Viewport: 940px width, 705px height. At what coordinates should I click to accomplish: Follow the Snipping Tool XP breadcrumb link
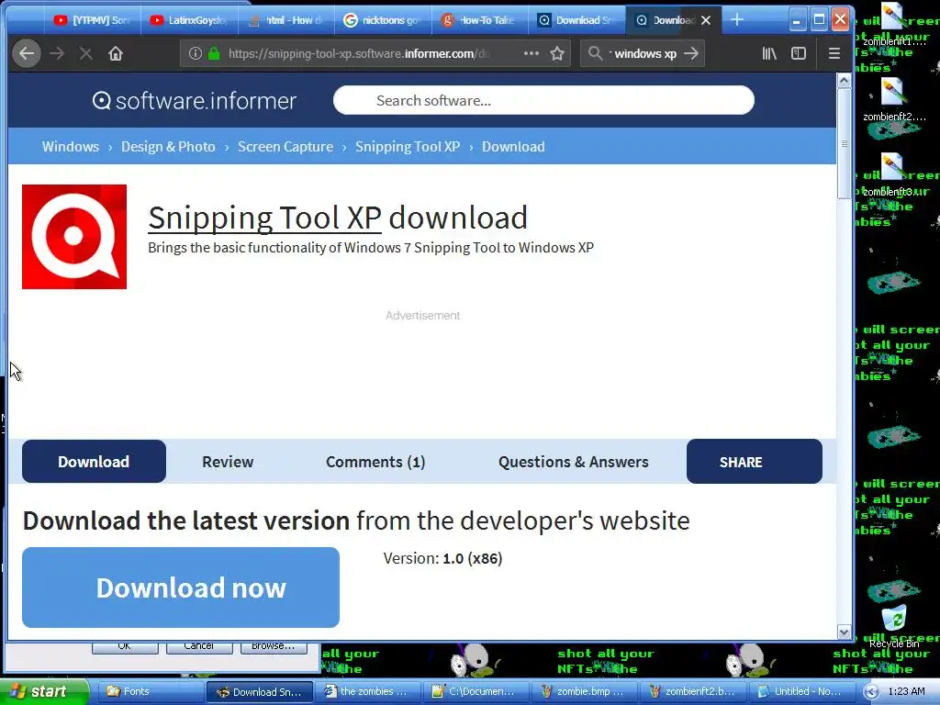coord(408,147)
